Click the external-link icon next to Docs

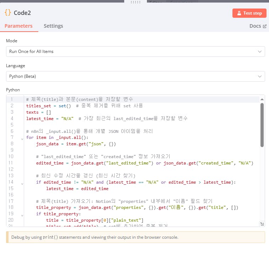(x=264, y=26)
